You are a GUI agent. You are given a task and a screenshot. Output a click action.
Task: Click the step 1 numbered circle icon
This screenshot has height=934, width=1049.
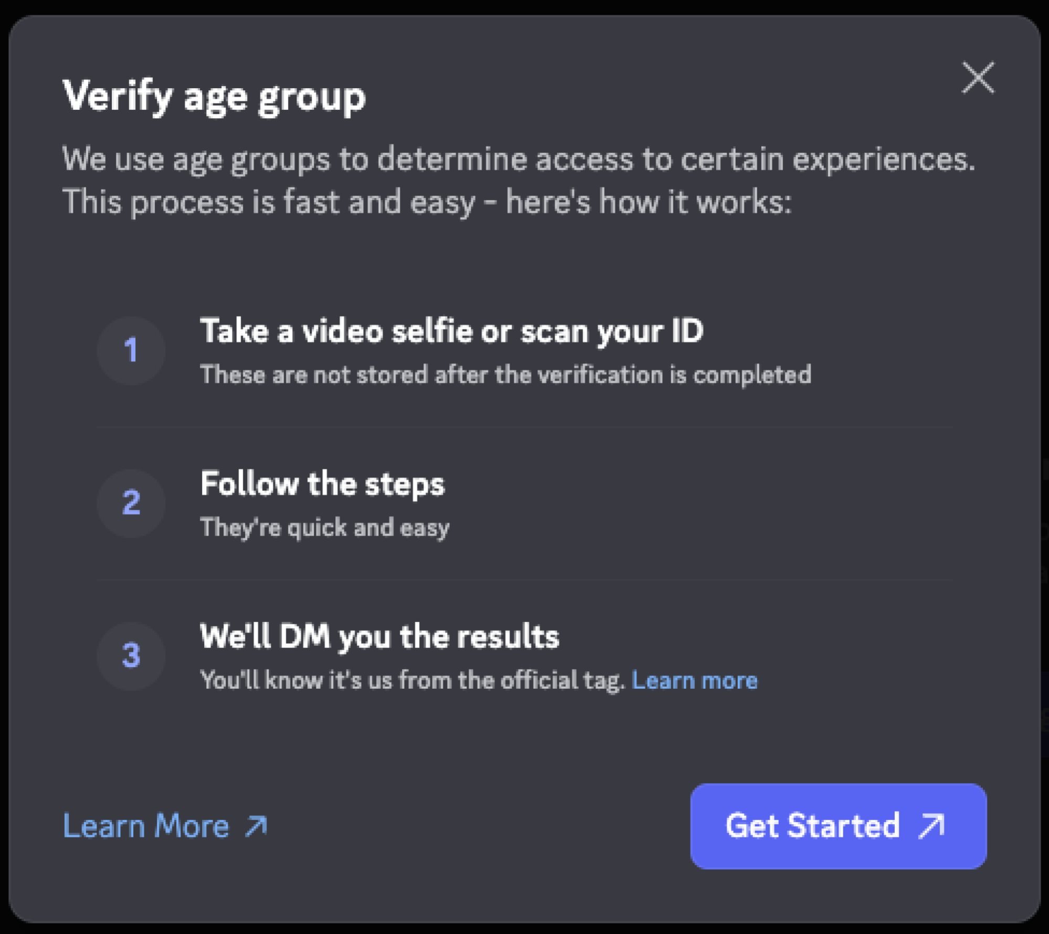click(x=130, y=351)
